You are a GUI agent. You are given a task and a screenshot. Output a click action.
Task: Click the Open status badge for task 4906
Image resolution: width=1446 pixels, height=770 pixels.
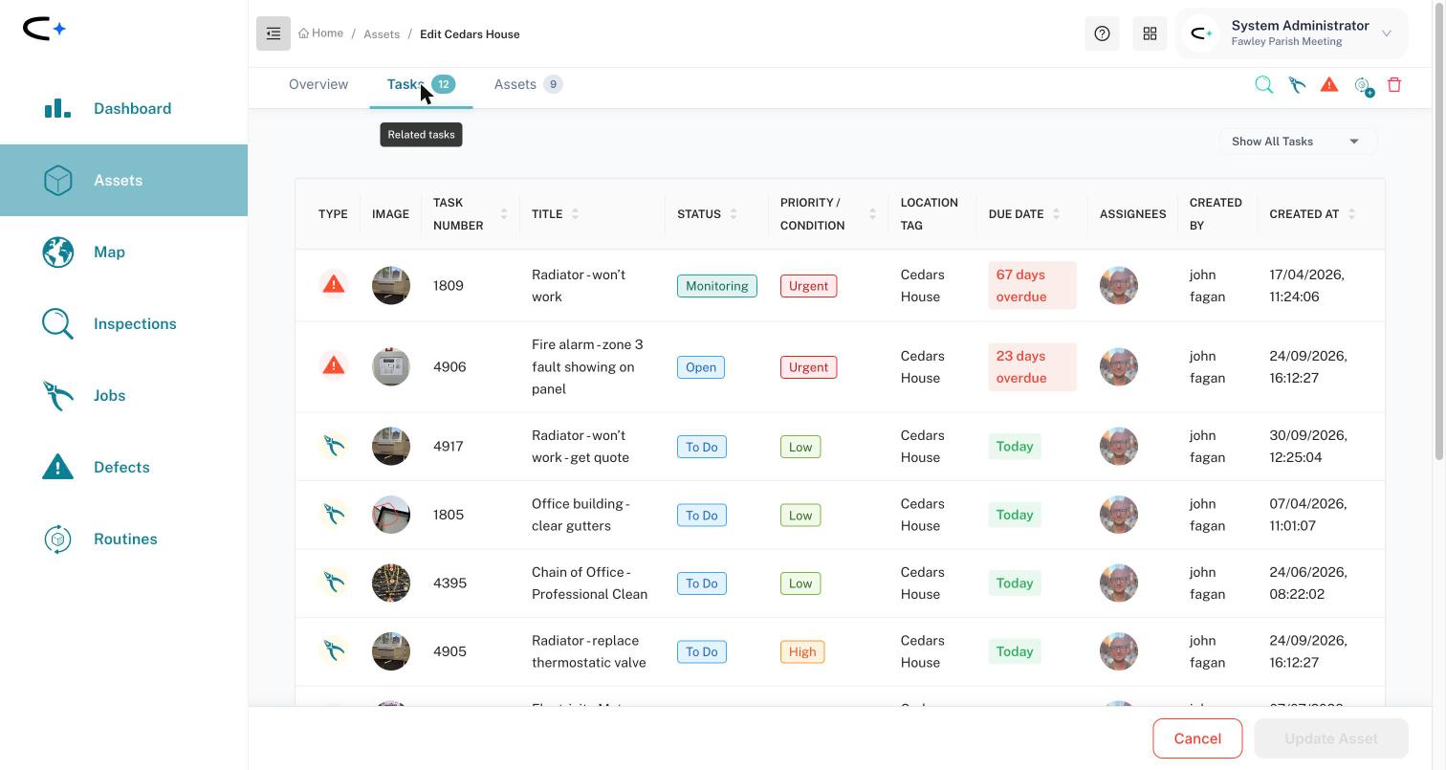click(x=701, y=367)
